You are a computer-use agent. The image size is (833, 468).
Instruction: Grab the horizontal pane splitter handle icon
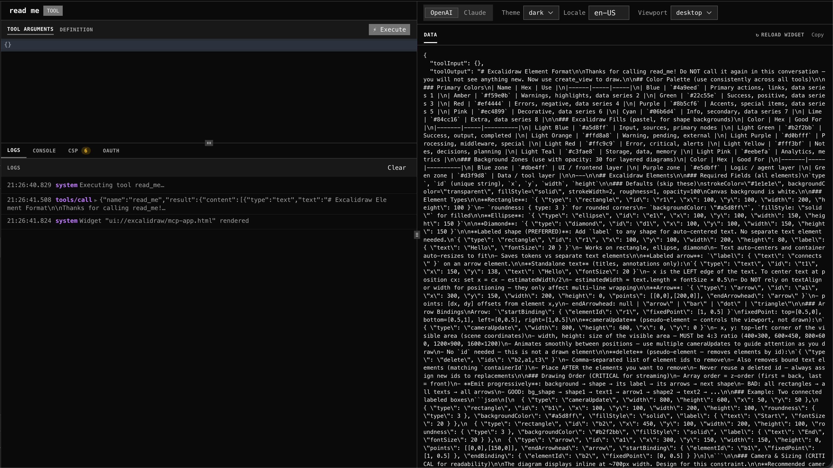[x=209, y=143]
